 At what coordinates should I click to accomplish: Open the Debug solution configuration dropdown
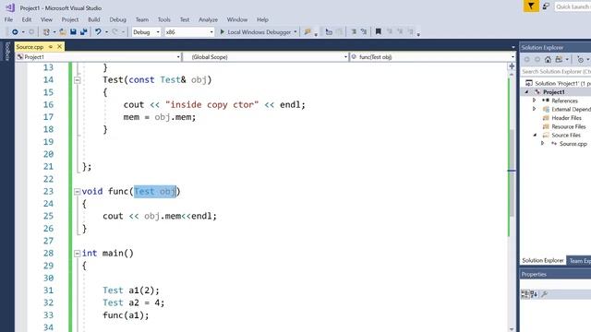pos(146,32)
